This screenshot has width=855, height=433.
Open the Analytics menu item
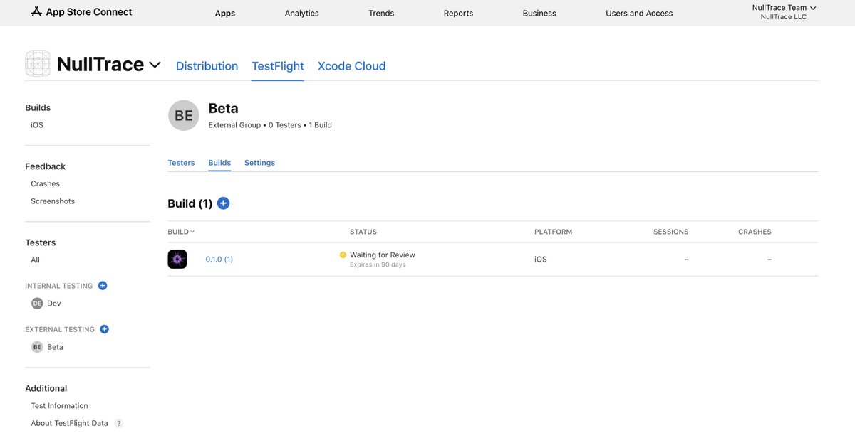302,14
